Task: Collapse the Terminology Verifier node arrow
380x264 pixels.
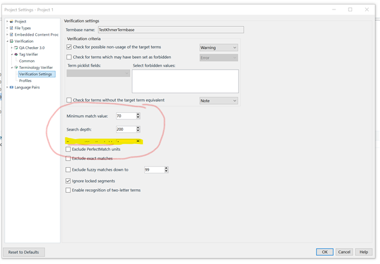Action: tap(12, 67)
